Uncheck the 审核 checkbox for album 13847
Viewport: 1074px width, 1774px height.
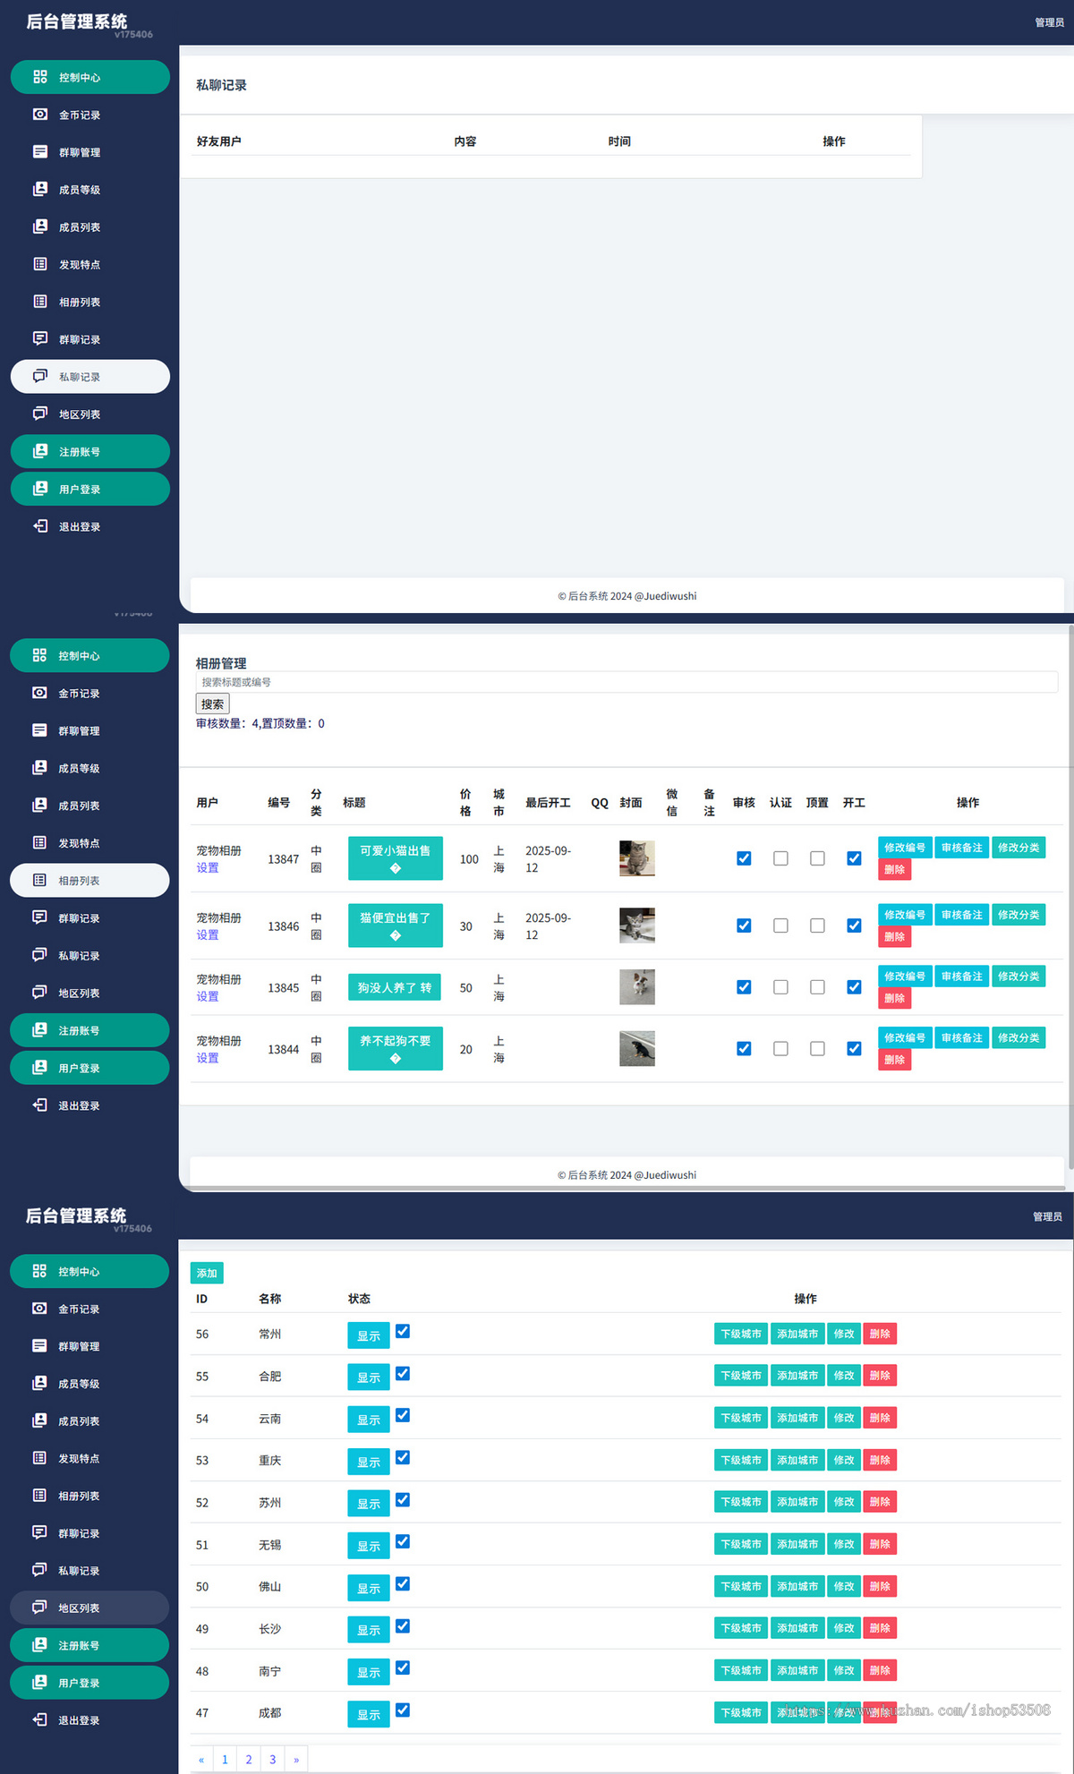(x=744, y=858)
